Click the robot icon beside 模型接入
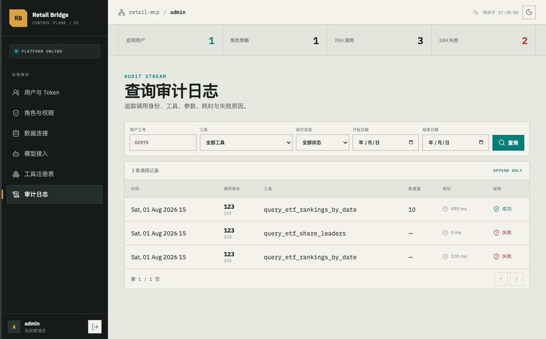Viewport: 546px width, 339px height. tap(16, 154)
